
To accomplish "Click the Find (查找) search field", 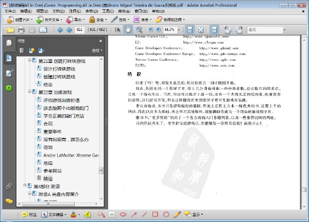I will [265, 30].
